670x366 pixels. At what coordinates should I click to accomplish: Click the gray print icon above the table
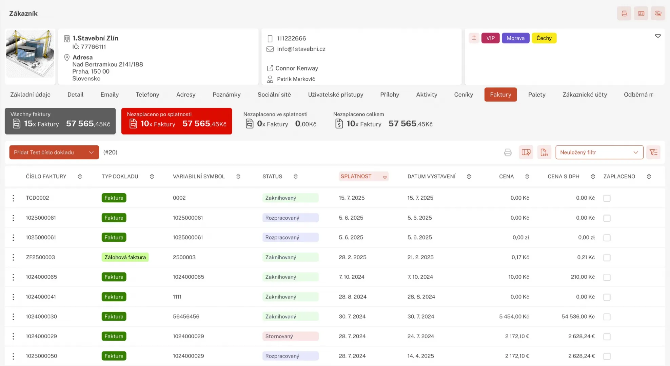[x=508, y=152]
